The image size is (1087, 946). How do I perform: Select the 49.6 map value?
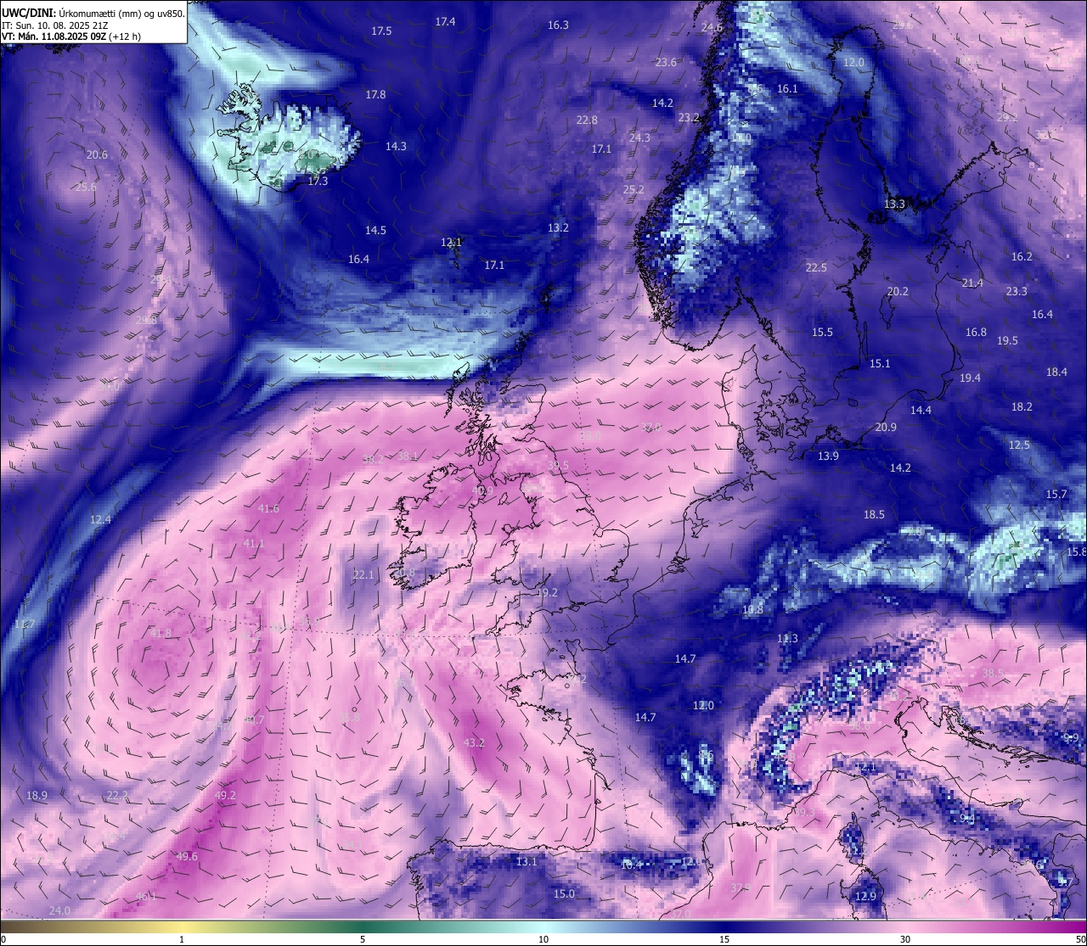(x=187, y=857)
